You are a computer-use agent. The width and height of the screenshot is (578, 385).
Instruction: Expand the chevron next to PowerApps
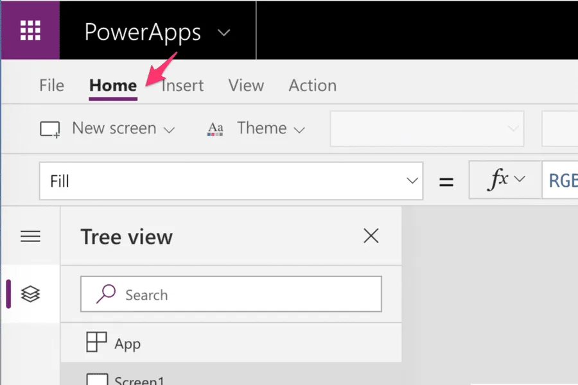(x=223, y=33)
